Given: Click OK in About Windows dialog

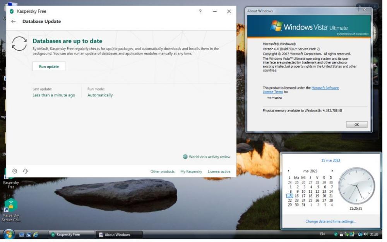Looking at the screenshot, I should [x=356, y=125].
